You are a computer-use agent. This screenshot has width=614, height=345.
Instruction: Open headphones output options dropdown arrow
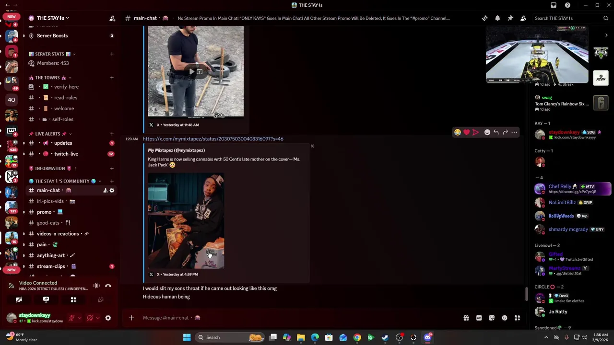coord(97,318)
